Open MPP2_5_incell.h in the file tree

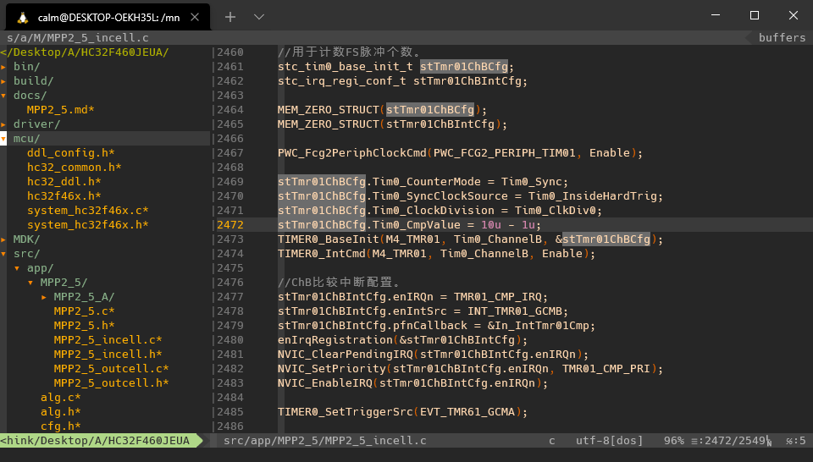pos(108,355)
